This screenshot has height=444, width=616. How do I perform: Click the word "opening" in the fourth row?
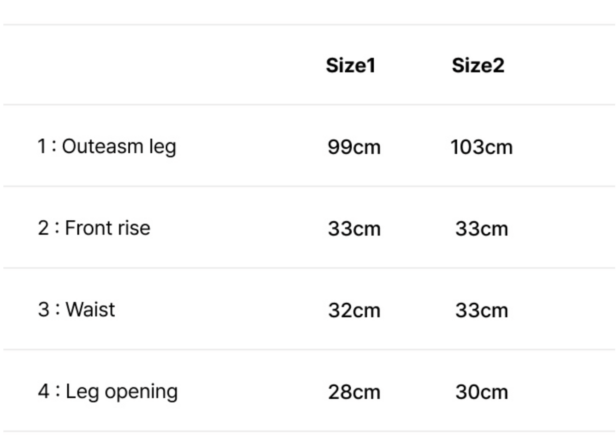pos(141,392)
